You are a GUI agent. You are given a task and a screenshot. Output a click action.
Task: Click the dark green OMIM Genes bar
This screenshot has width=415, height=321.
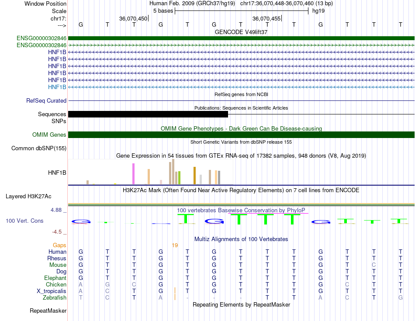241,135
